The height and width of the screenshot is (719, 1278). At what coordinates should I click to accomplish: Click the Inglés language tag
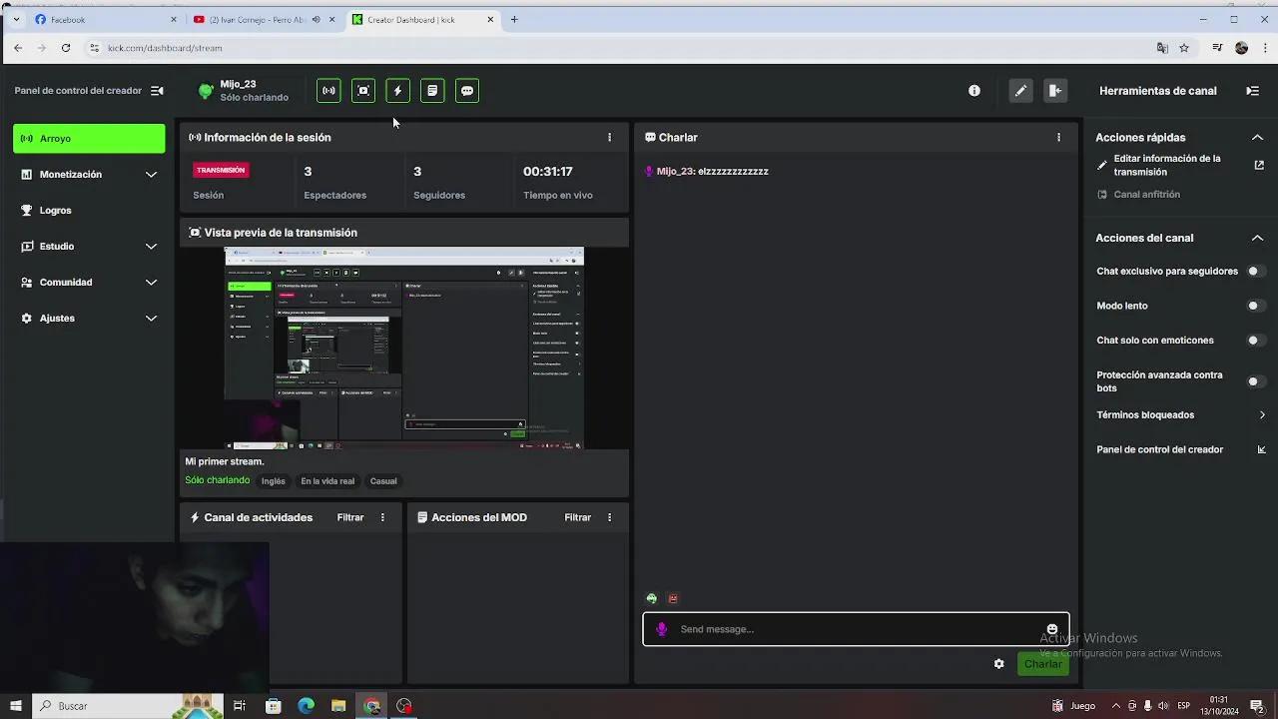(274, 481)
